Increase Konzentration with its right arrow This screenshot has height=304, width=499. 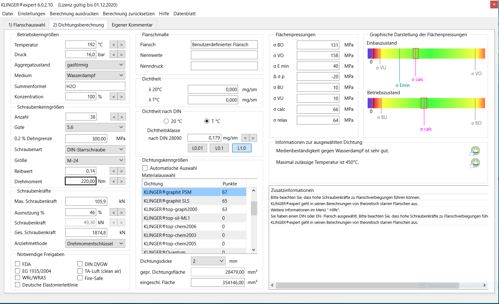point(122,97)
